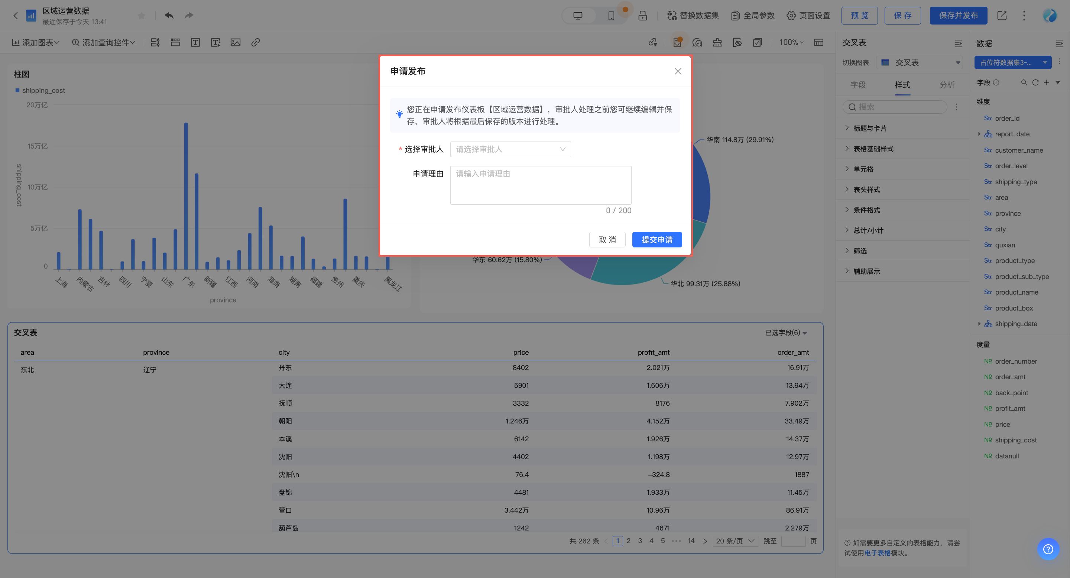Click the 提交申请 button
The image size is (1070, 578).
tap(657, 240)
